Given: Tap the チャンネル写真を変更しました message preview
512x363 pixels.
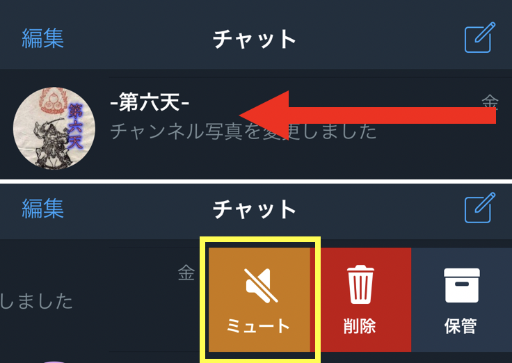Looking at the screenshot, I should pos(243,131).
